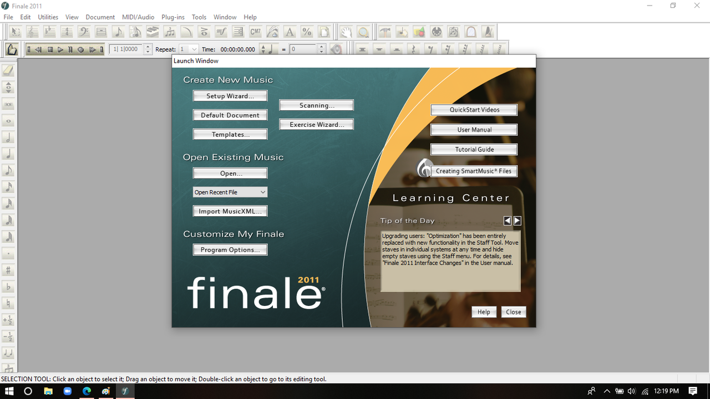Select the Lyrics quill tool
Image resolution: width=710 pixels, height=399 pixels.
point(272,32)
